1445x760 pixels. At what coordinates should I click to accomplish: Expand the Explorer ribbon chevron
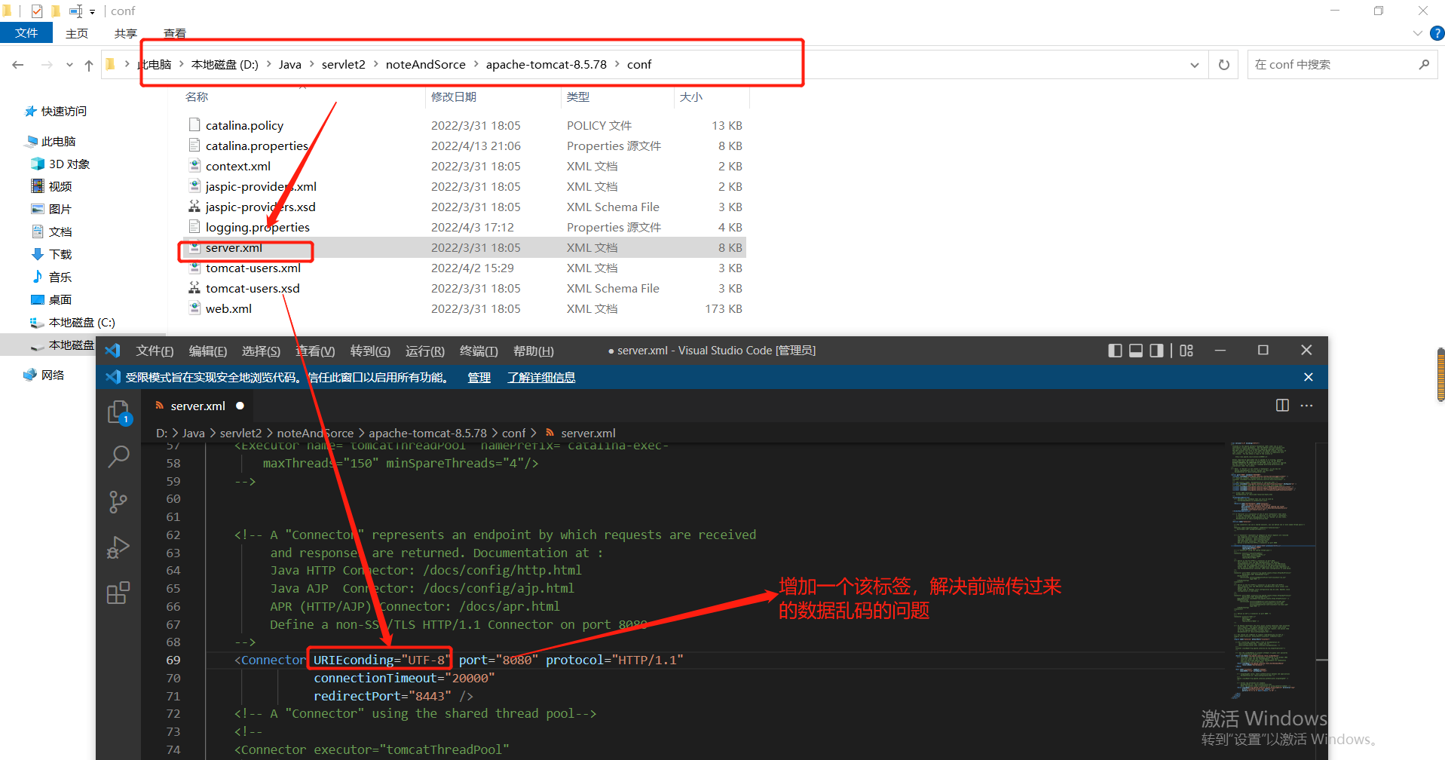(x=1417, y=33)
